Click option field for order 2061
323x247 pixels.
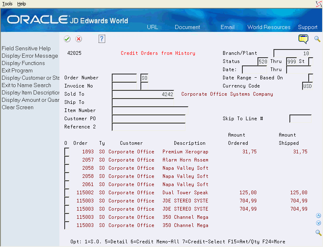67,184
